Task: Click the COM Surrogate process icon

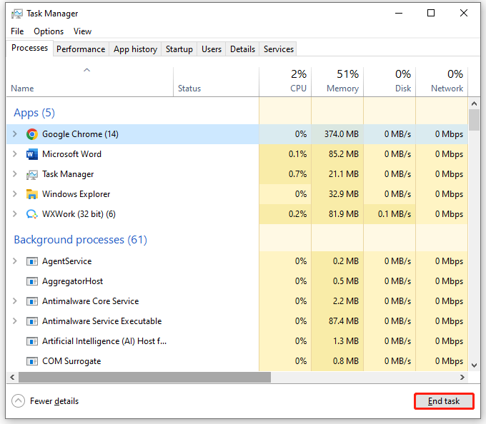Action: 31,361
